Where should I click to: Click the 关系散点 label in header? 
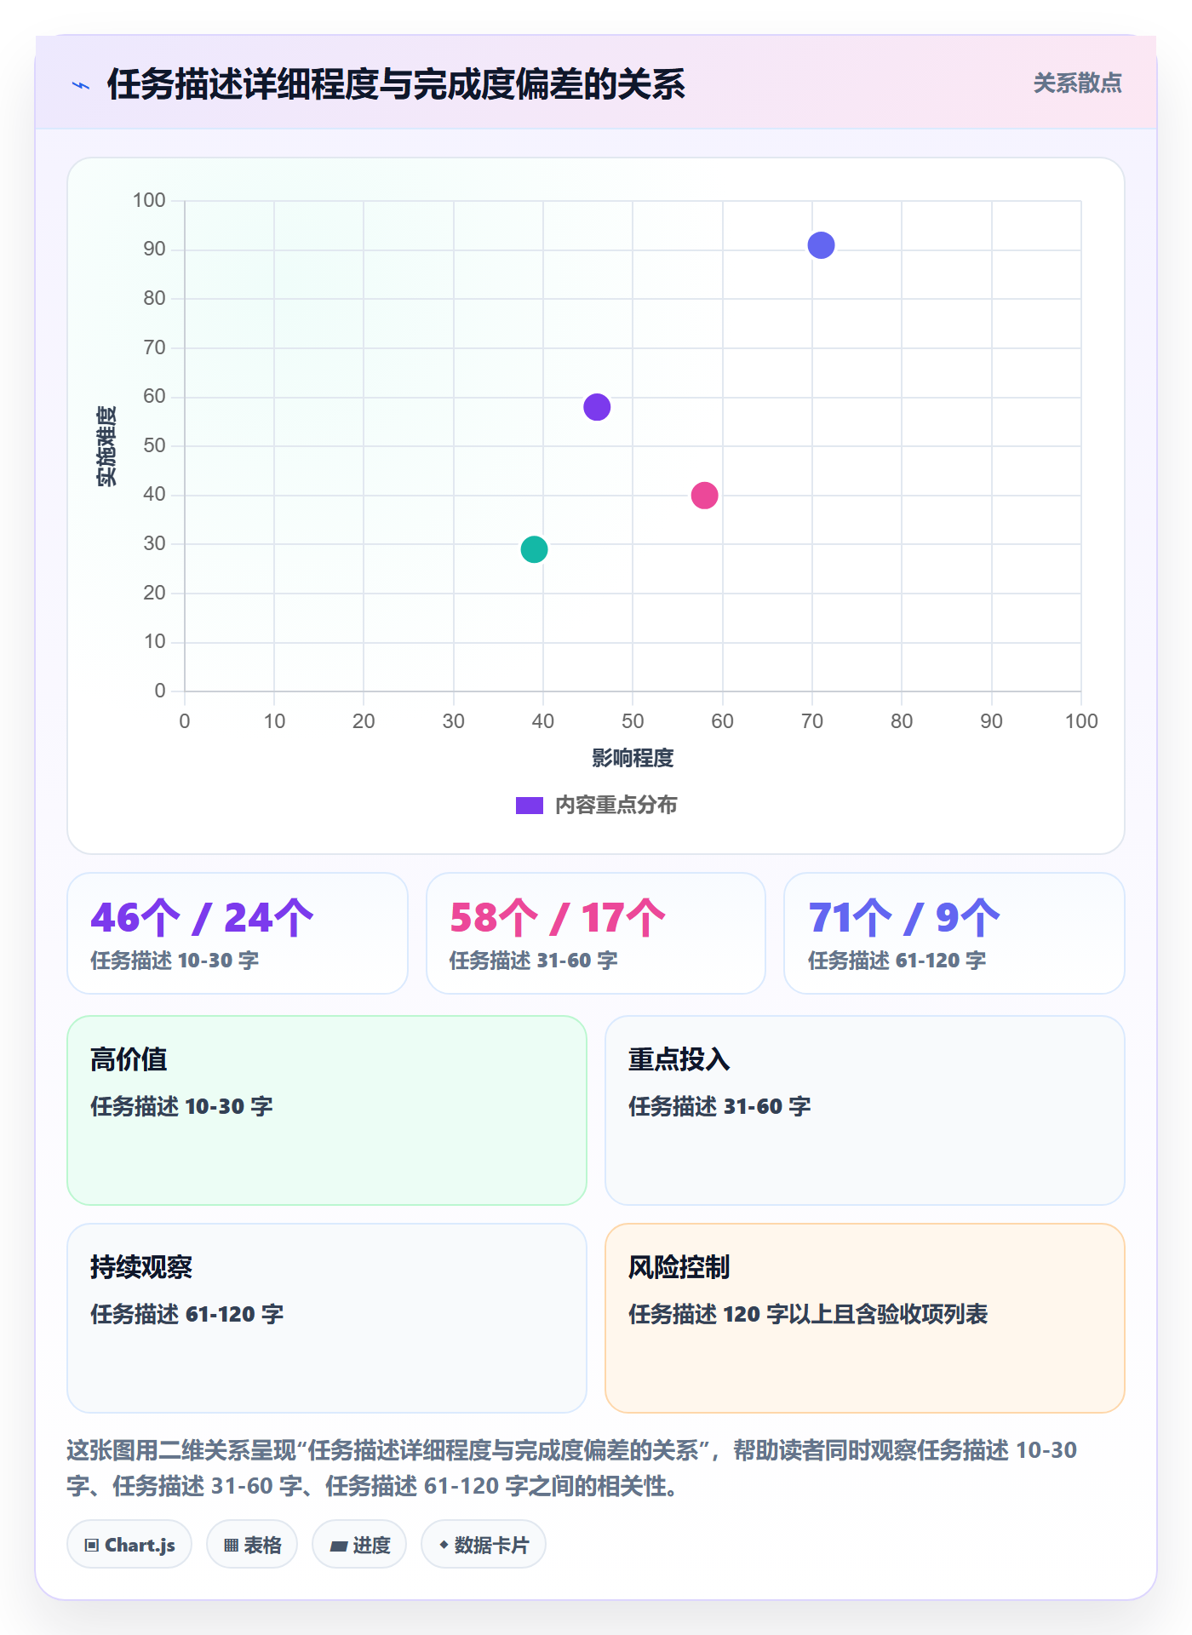[1077, 83]
